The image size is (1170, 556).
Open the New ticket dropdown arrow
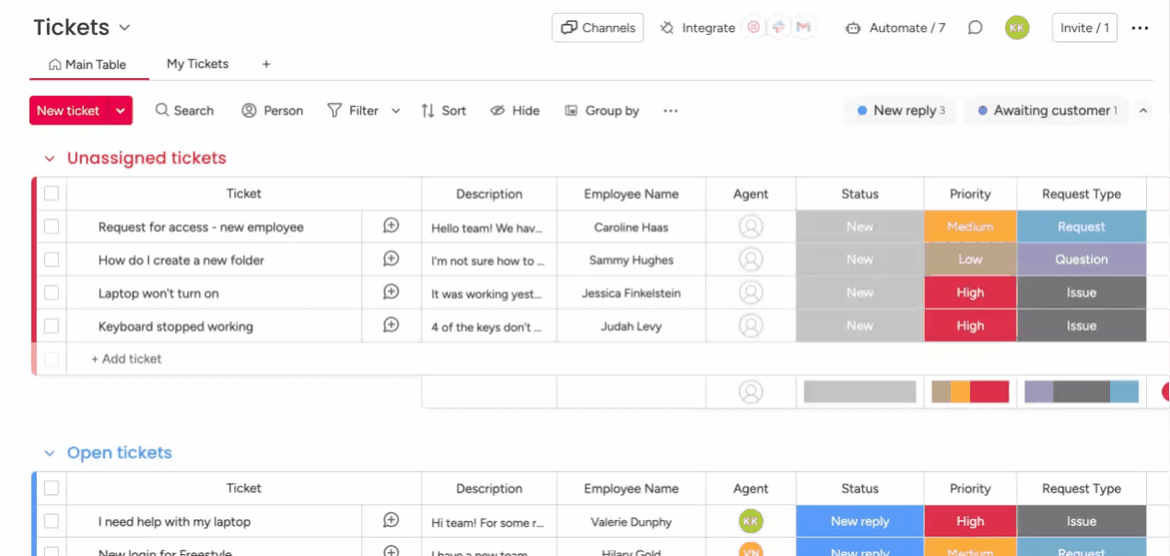[x=121, y=110]
